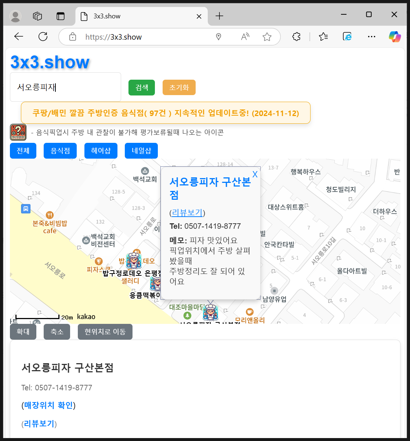Open Settings and more ellipsis menu

pos(371,37)
